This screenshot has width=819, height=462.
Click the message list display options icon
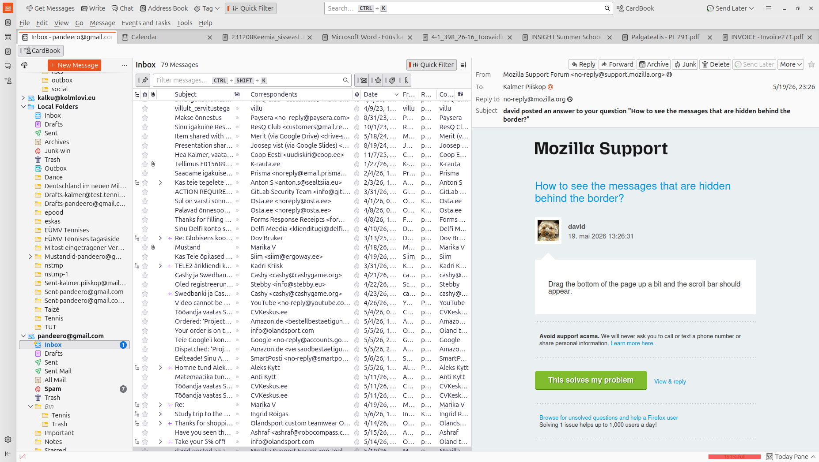[463, 65]
